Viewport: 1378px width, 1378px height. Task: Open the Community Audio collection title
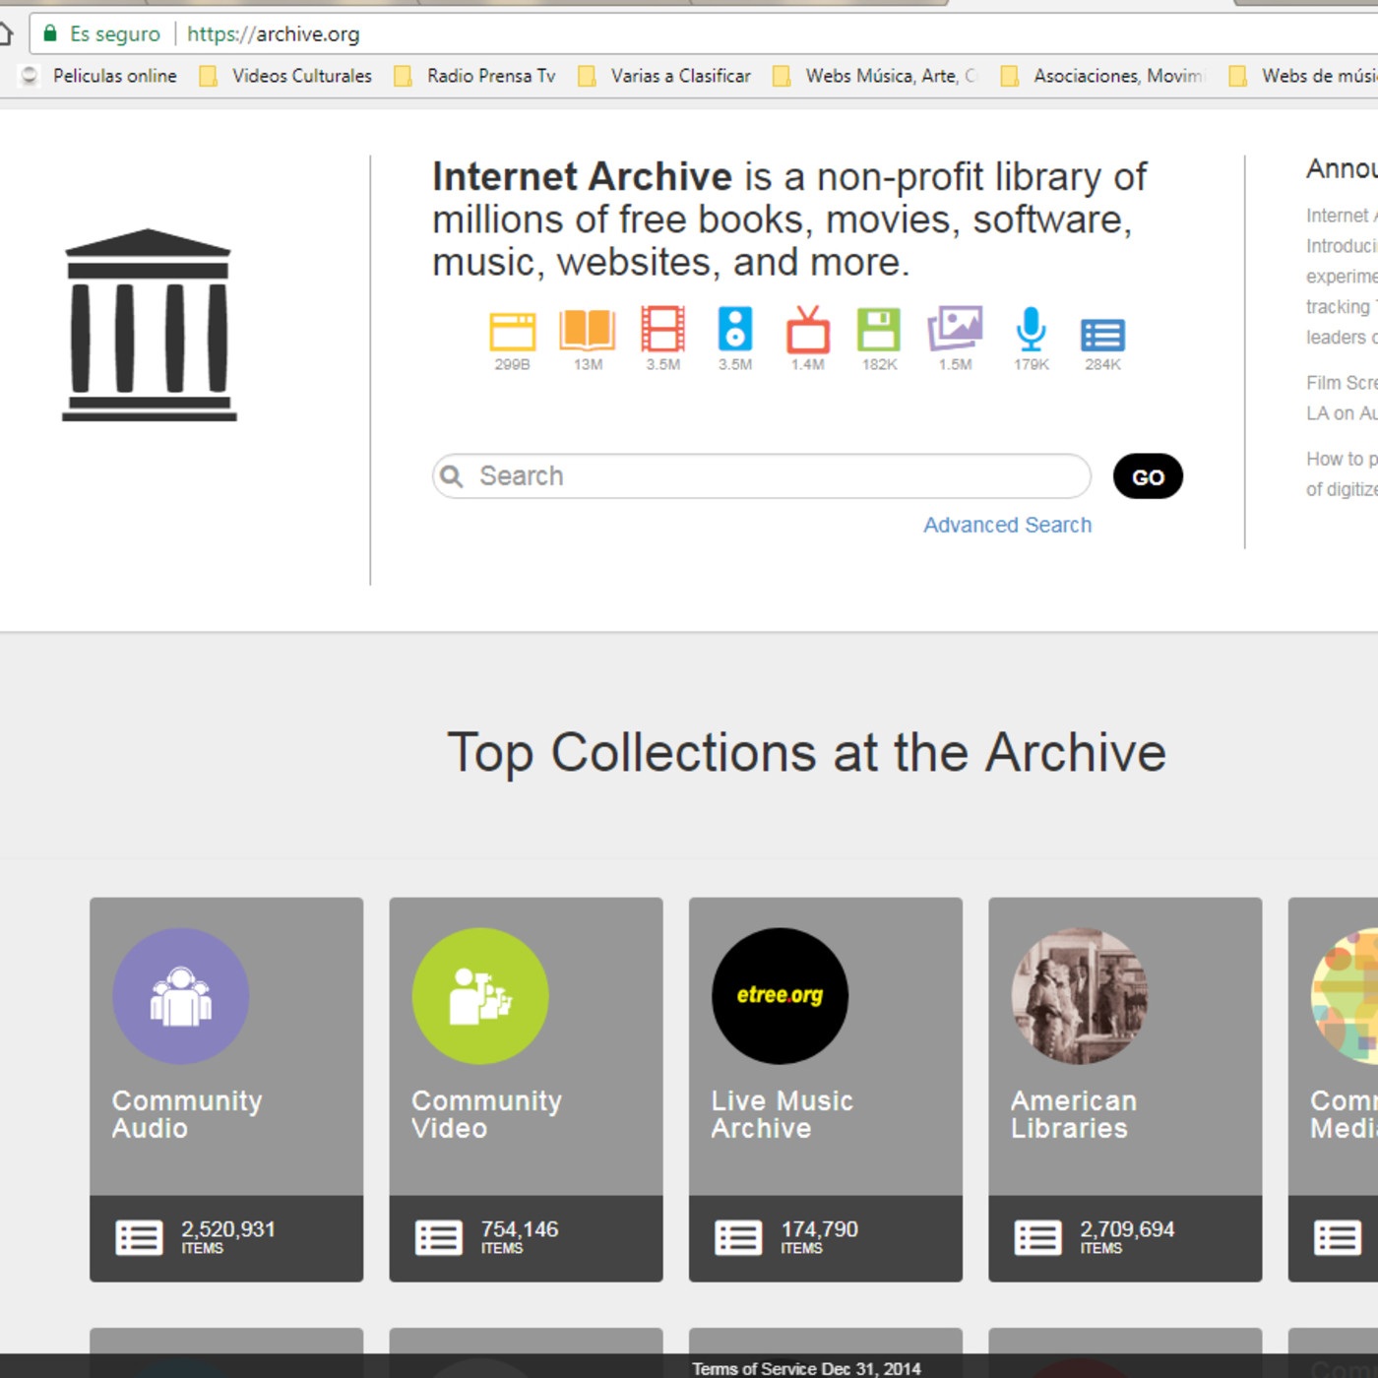[187, 1114]
